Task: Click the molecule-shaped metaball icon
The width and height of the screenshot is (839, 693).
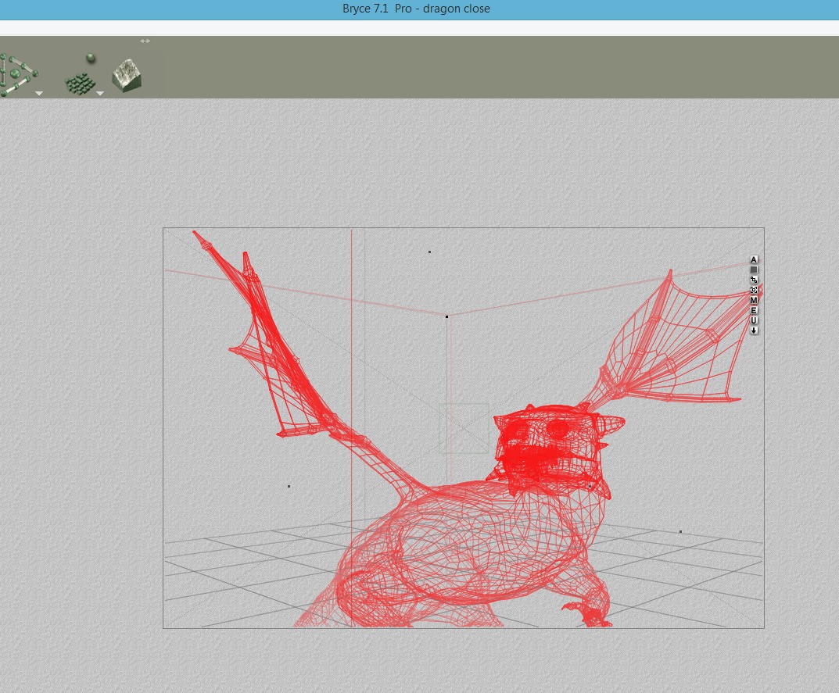Action: pyautogui.click(x=16, y=75)
